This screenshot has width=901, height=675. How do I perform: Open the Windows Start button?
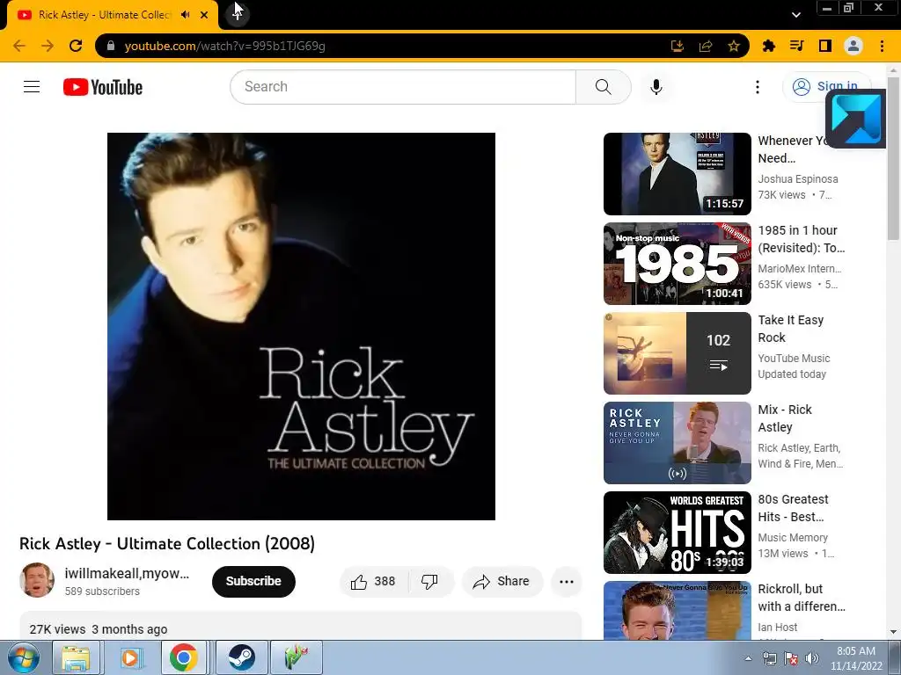click(23, 657)
